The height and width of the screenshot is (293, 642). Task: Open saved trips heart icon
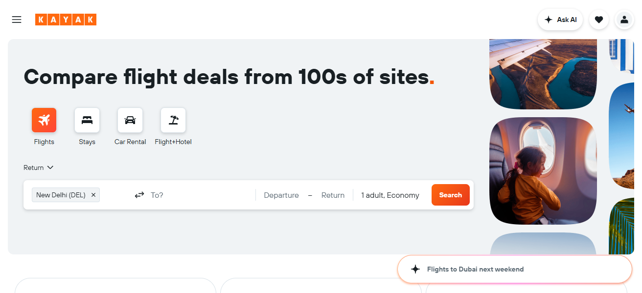pyautogui.click(x=598, y=20)
